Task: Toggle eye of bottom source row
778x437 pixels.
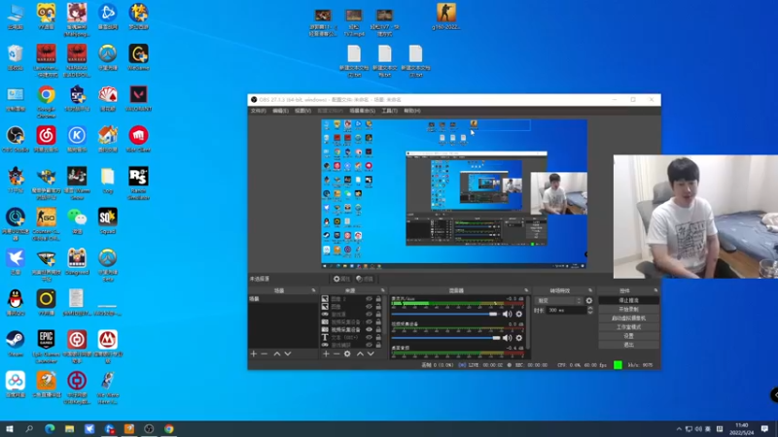Action: pyautogui.click(x=369, y=345)
